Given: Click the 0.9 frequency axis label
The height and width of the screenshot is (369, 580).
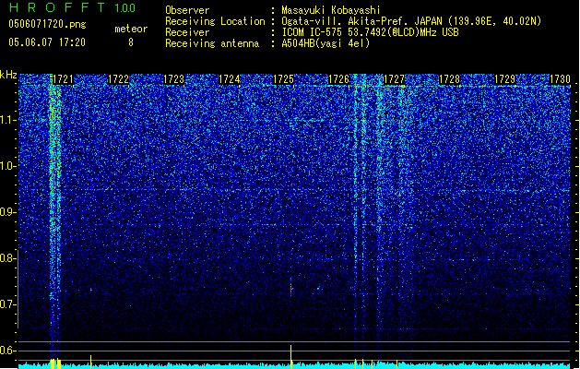Looking at the screenshot, I should click(x=7, y=212).
